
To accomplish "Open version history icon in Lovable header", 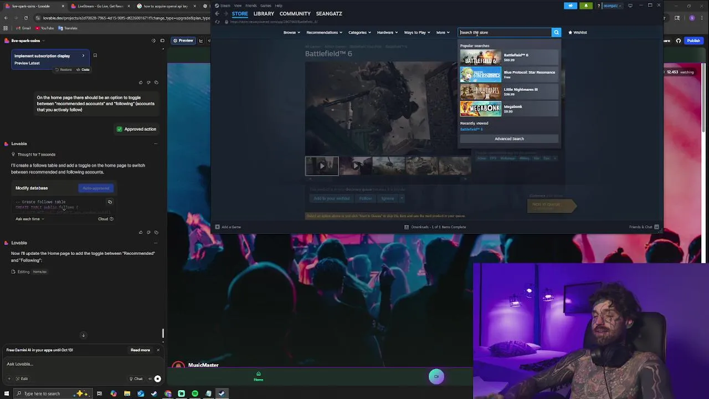I will pos(153,40).
